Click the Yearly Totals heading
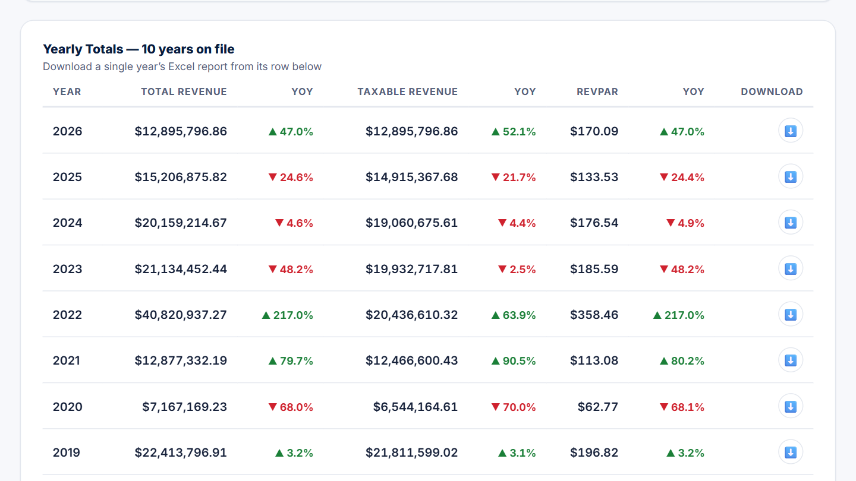The width and height of the screenshot is (856, 481). pos(139,49)
